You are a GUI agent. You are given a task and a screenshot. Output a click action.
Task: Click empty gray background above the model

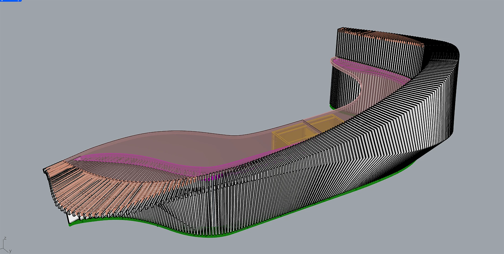click(x=186, y=53)
